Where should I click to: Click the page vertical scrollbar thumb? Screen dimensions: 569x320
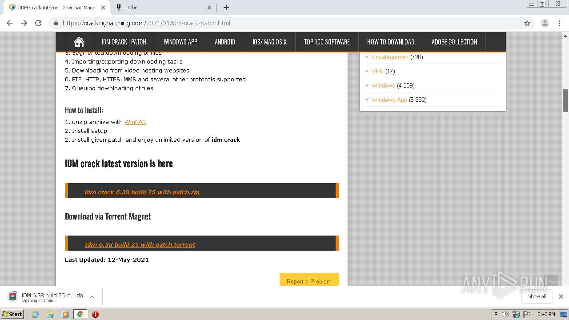point(565,100)
